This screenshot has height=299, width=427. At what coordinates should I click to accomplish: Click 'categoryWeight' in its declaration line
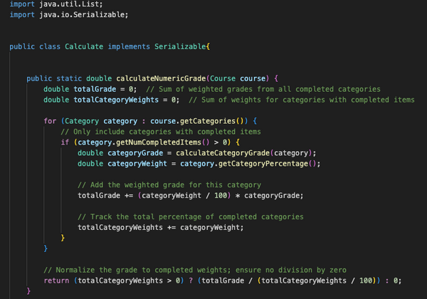[137, 164]
